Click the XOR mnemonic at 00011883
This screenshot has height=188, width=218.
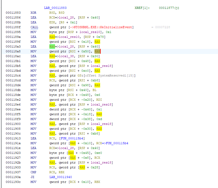(33, 13)
